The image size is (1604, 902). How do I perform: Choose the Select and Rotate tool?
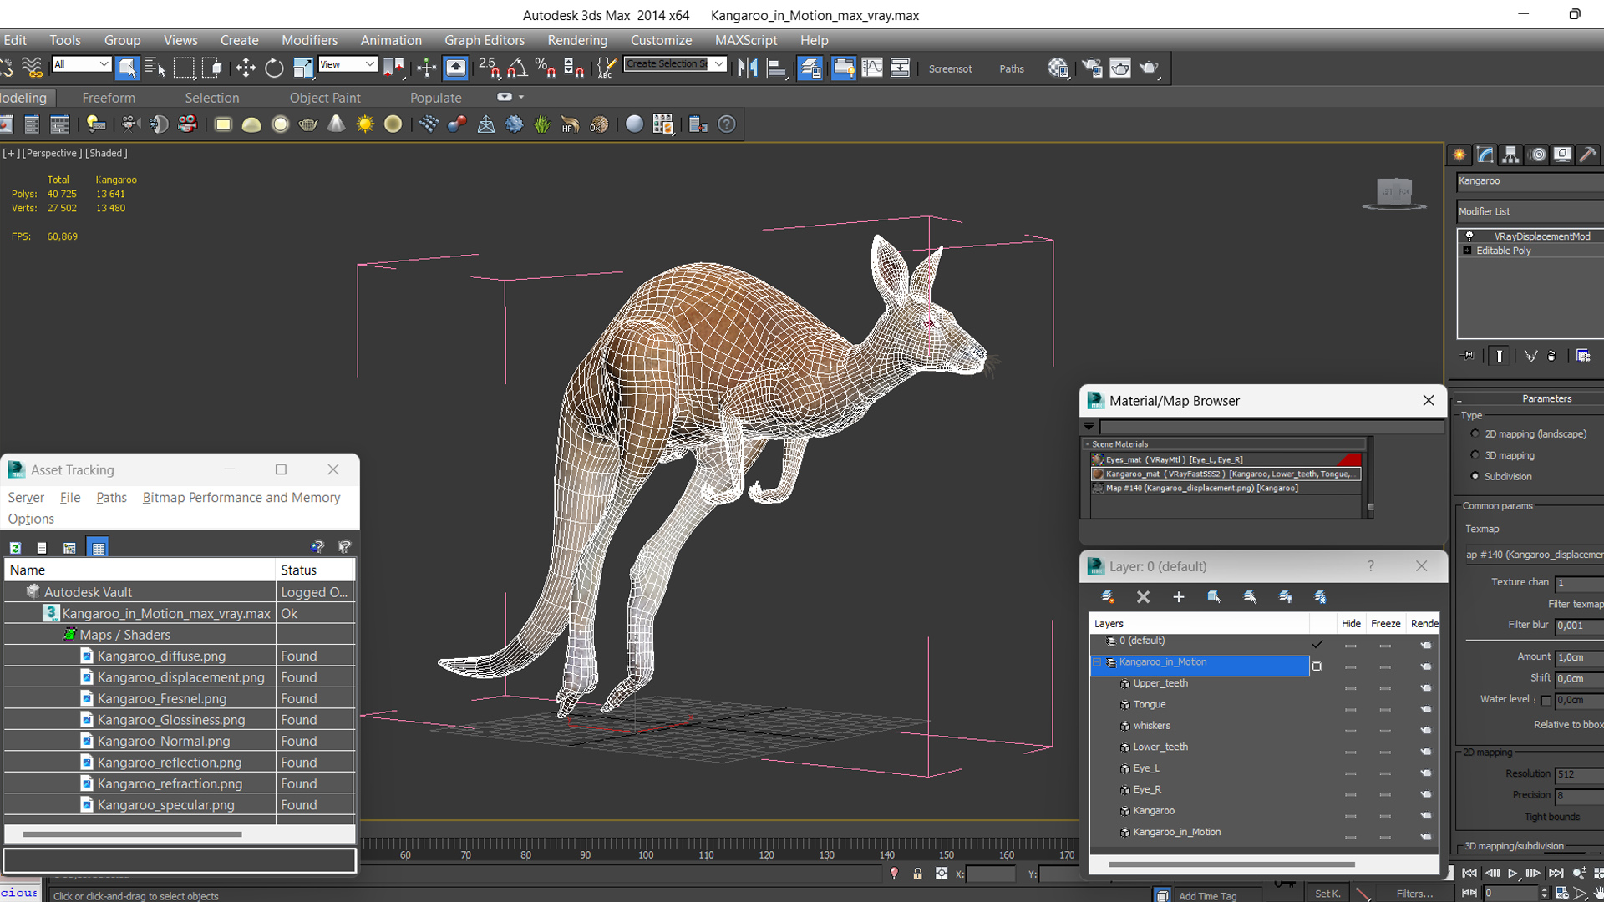pyautogui.click(x=274, y=68)
